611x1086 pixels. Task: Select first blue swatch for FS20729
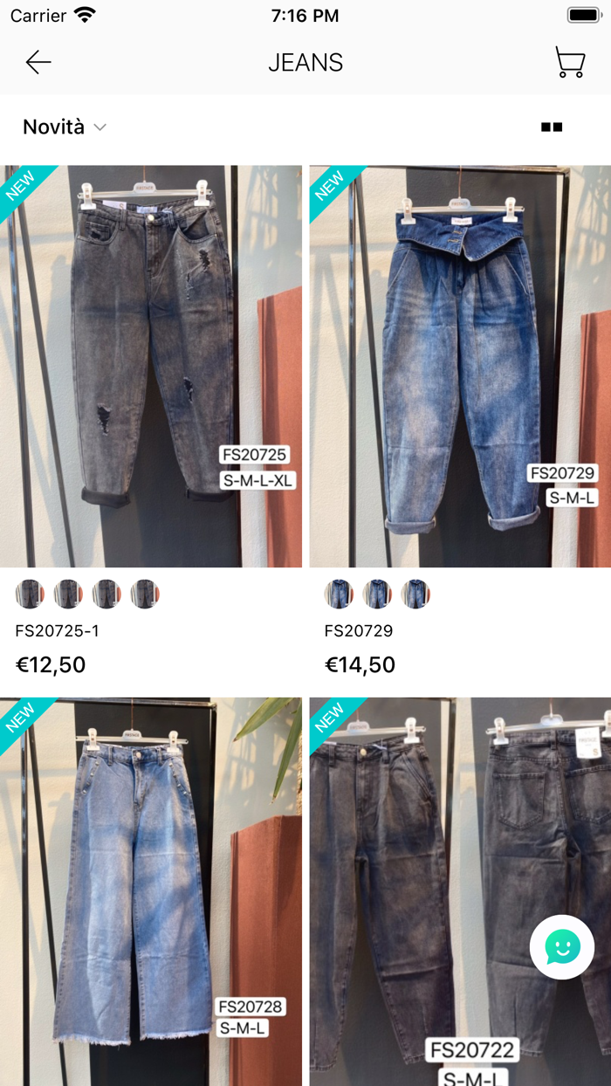coord(339,594)
